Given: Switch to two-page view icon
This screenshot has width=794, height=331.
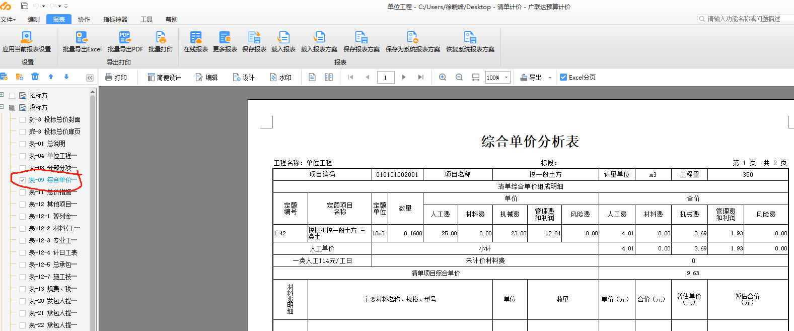Looking at the screenshot, I should coord(329,77).
